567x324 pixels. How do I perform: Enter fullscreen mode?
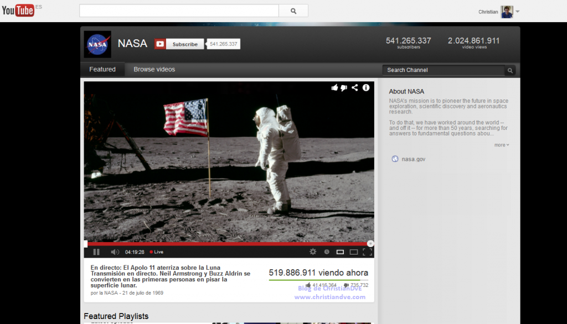click(x=367, y=252)
